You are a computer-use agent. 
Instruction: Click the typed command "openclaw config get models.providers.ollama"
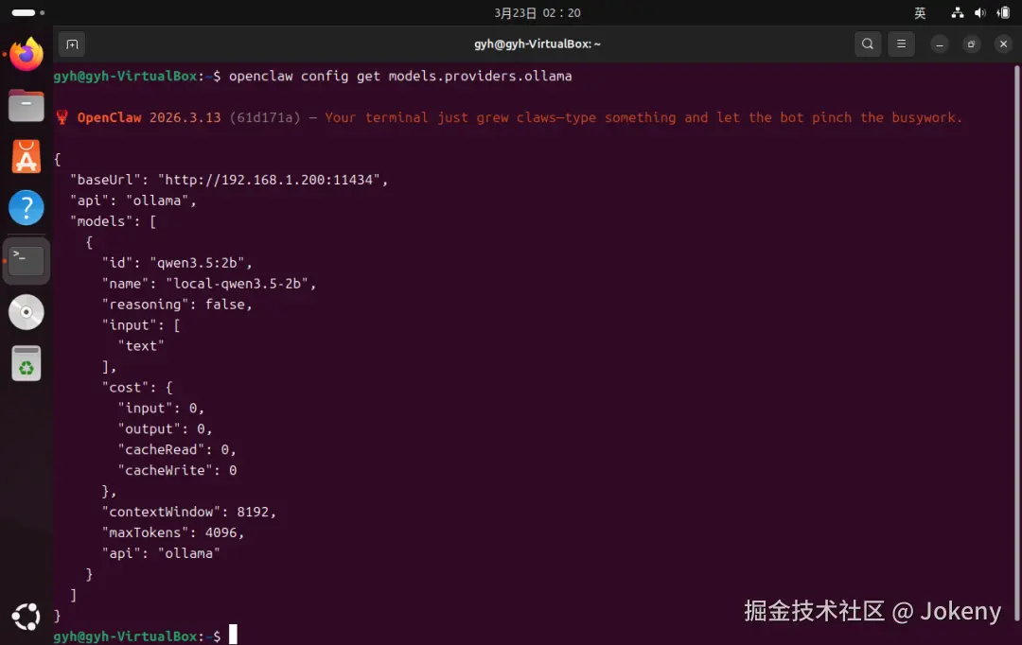pyautogui.click(x=400, y=77)
